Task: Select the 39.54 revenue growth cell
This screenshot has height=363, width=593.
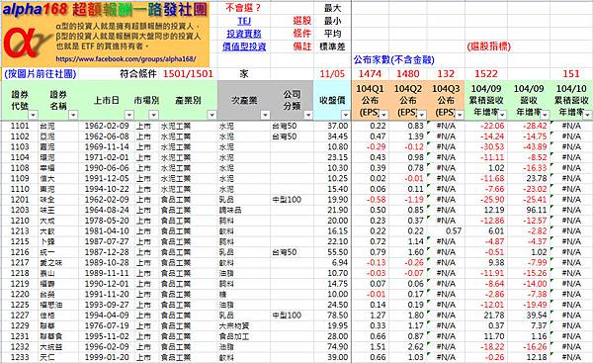Action: click(x=537, y=315)
